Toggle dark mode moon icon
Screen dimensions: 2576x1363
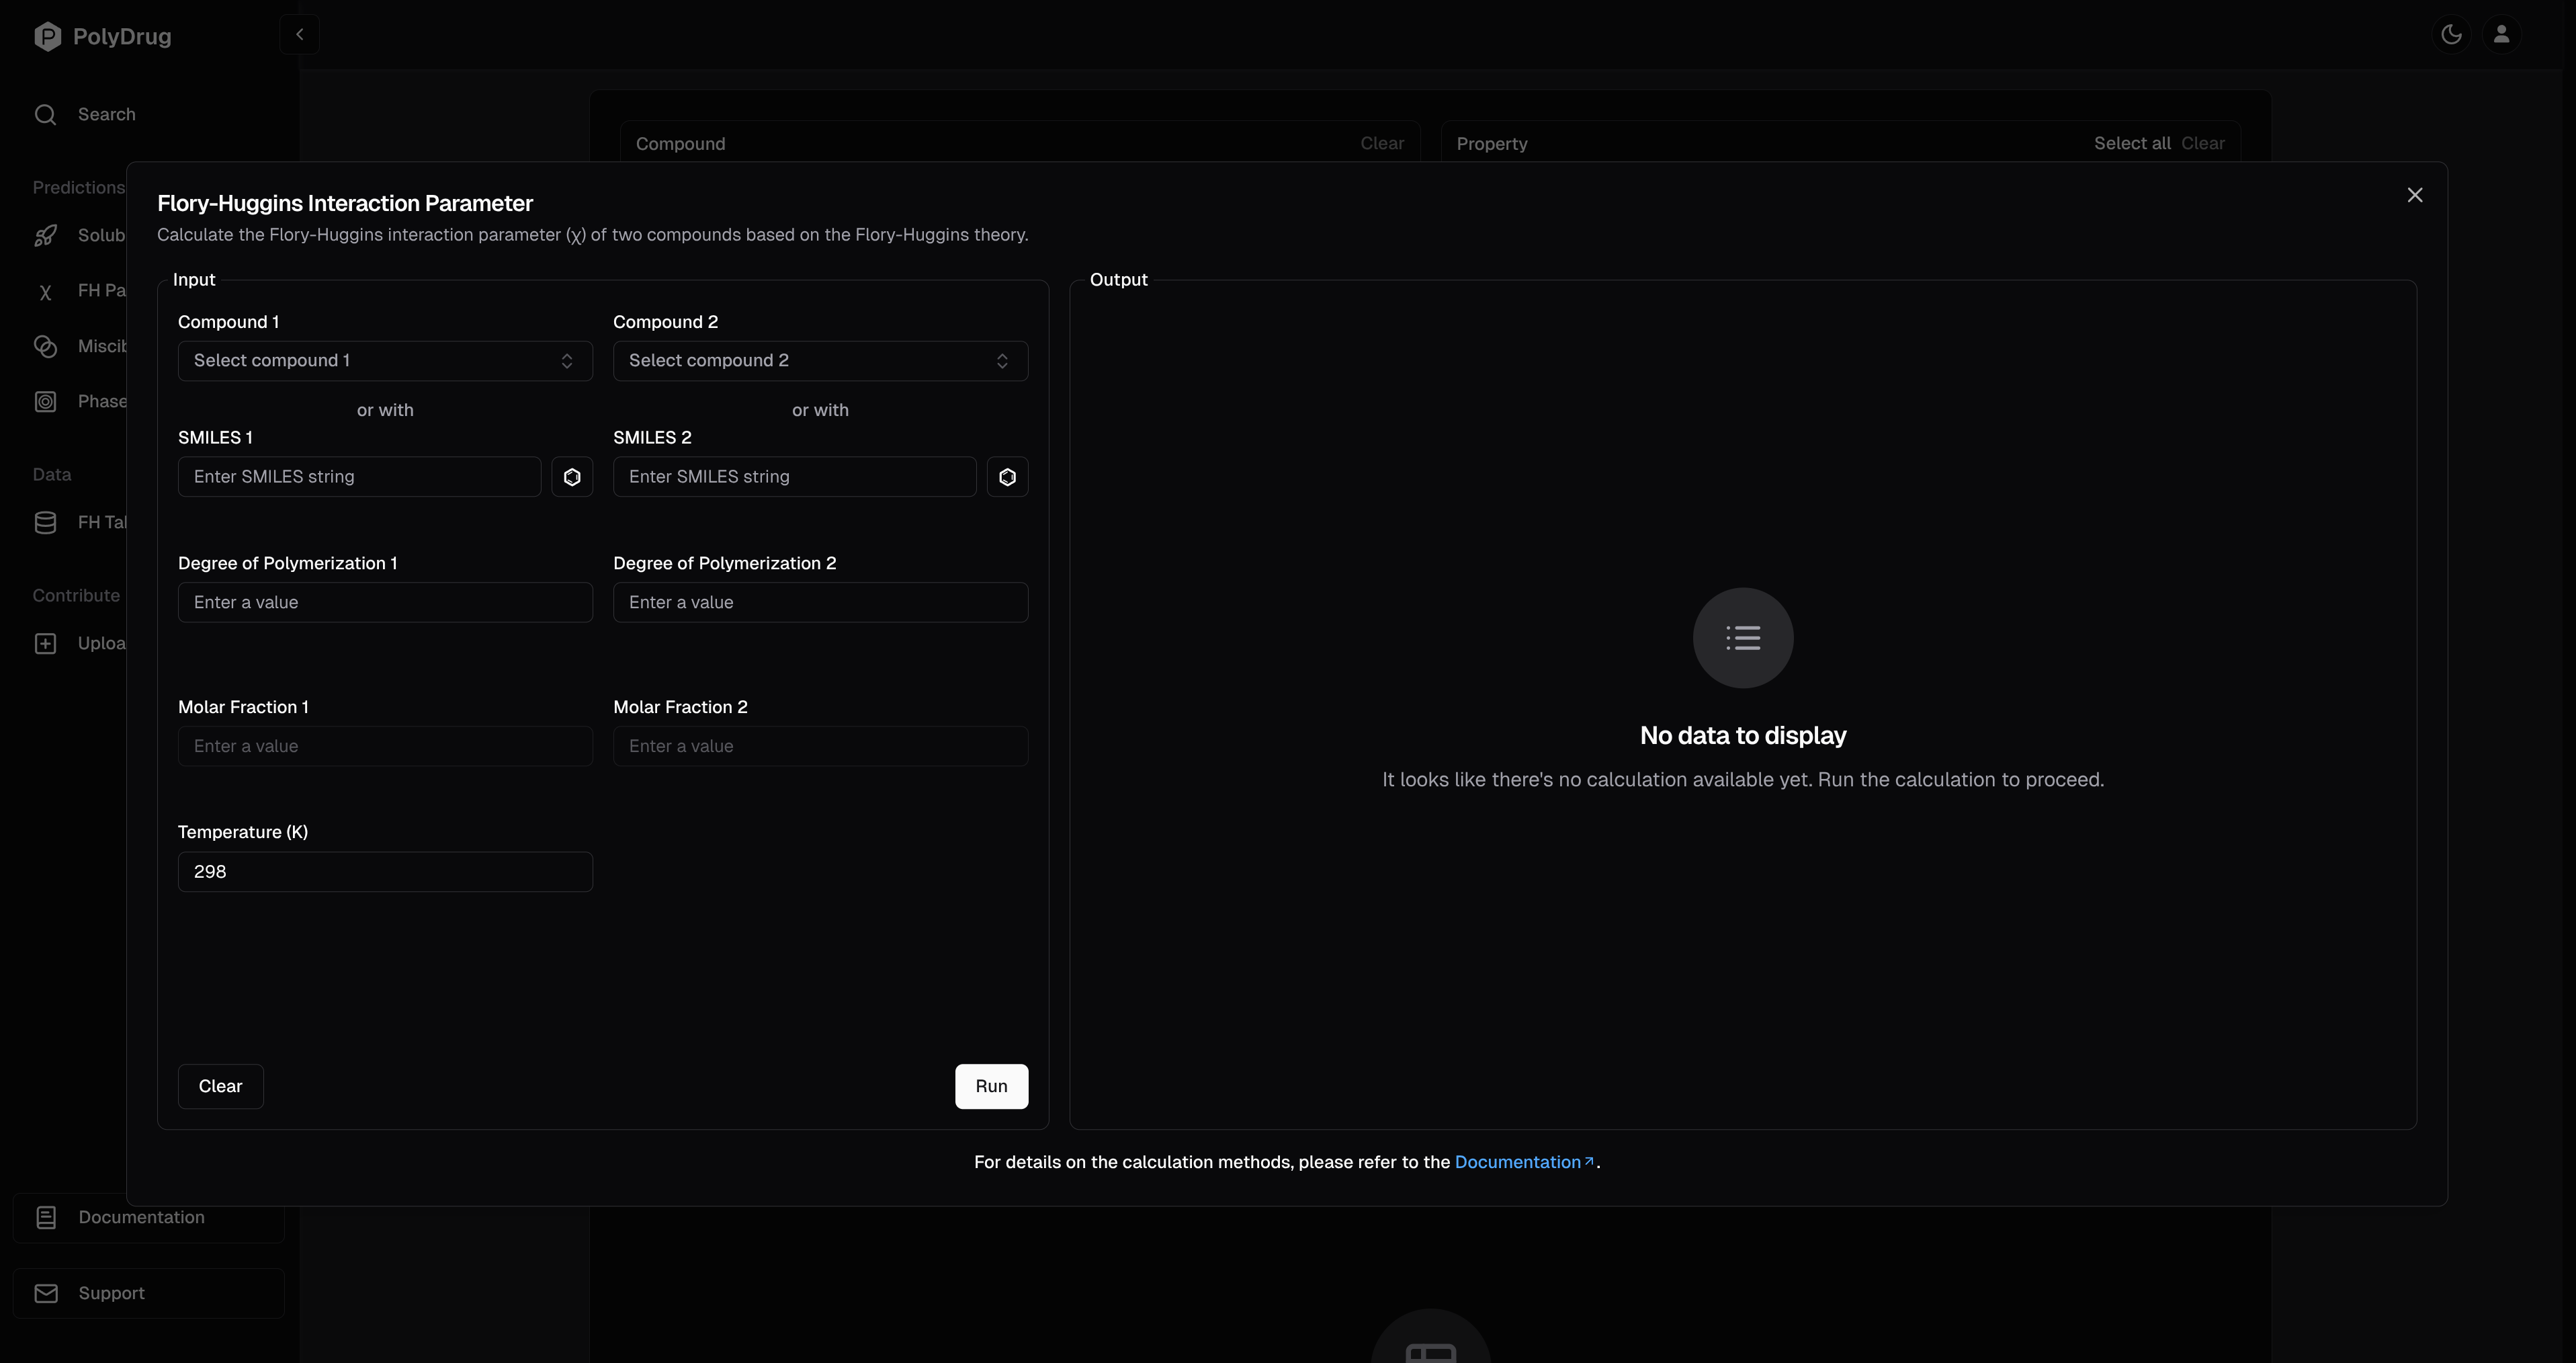tap(2451, 35)
